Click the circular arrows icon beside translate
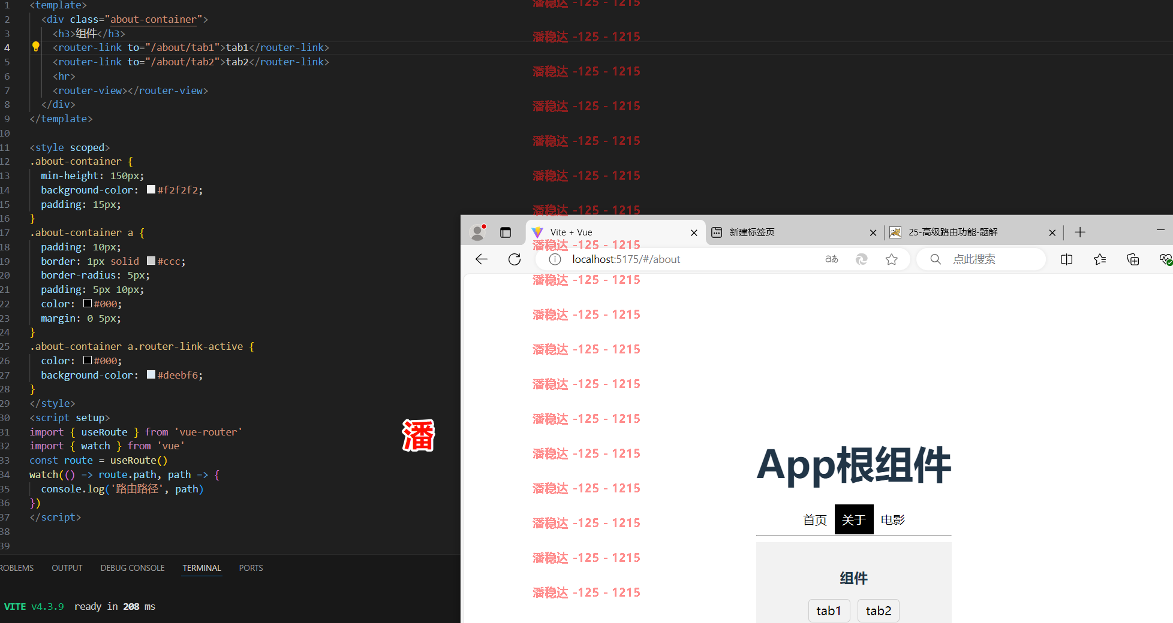 coord(862,259)
